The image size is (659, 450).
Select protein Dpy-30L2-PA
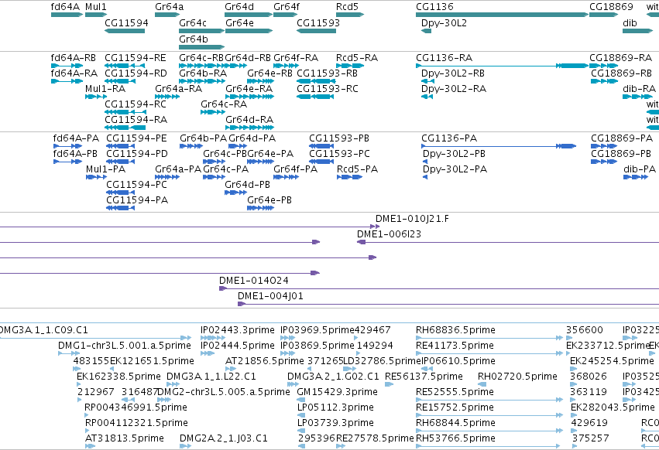455,169
